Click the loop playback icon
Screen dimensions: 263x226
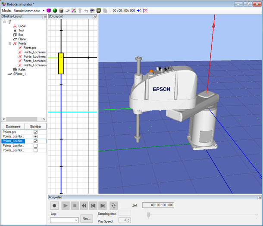tap(114, 206)
